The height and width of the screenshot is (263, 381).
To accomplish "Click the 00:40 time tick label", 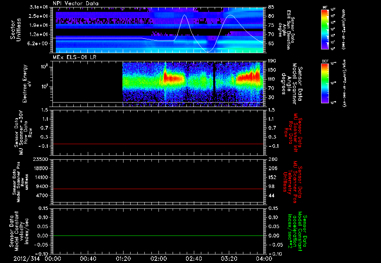I will point(88,259).
